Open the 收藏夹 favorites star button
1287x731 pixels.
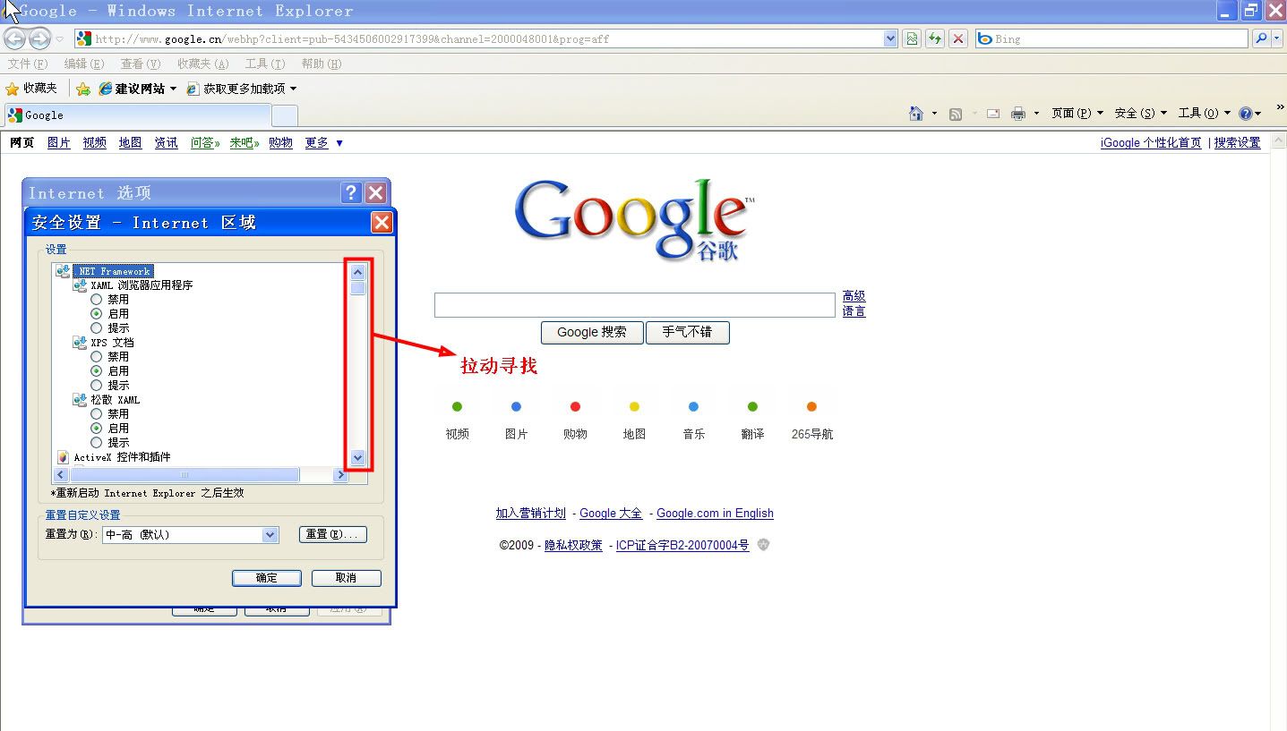[x=31, y=89]
